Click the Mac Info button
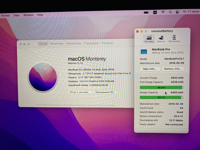 [x=150, y=69]
